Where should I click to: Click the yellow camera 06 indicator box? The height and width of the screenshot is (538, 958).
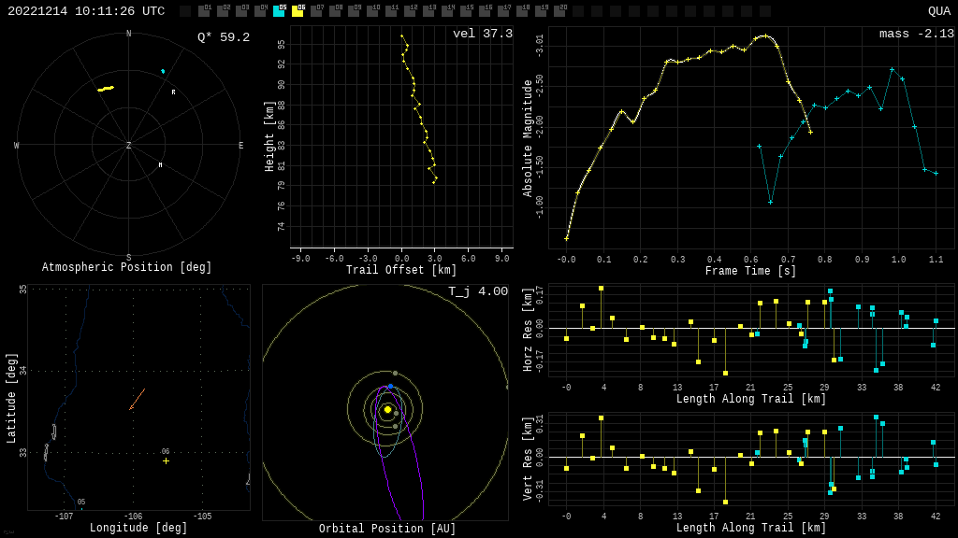pyautogui.click(x=298, y=11)
